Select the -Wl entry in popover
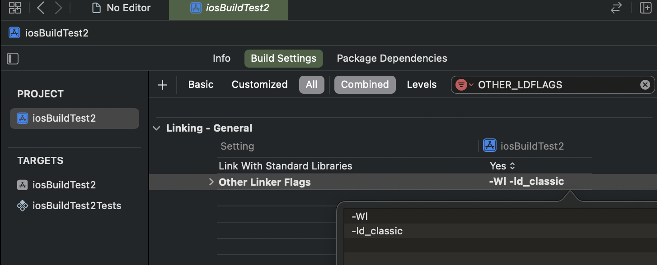 500,216
